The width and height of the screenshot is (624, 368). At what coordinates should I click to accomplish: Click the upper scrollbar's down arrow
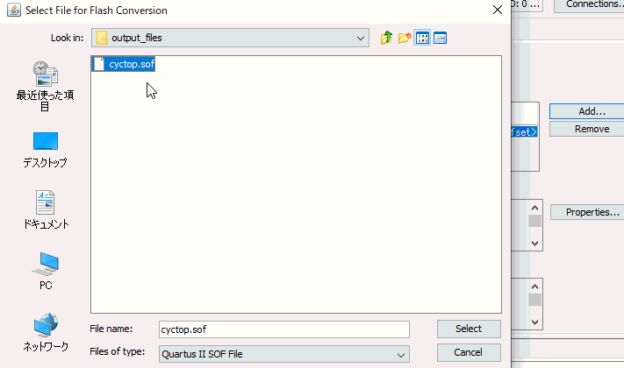[x=534, y=244]
